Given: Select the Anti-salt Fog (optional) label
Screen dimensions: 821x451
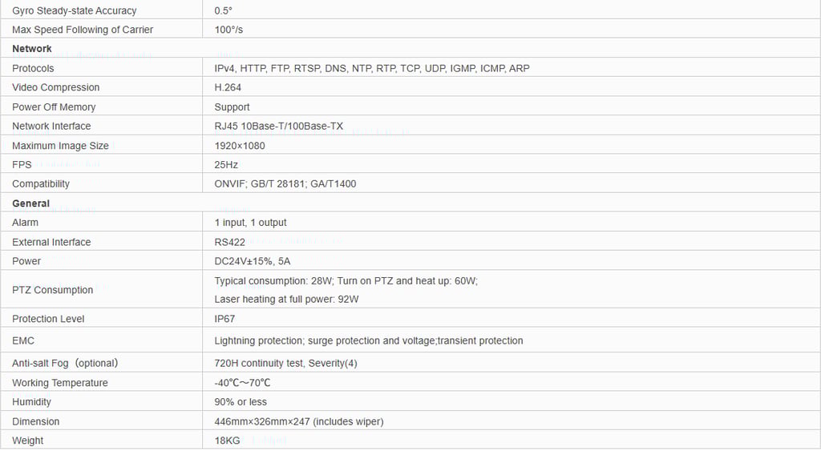Looking at the screenshot, I should tap(66, 363).
